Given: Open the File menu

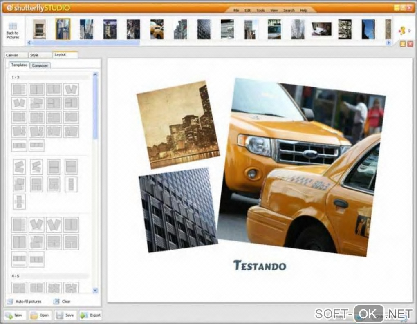Looking at the screenshot, I should click(236, 10).
